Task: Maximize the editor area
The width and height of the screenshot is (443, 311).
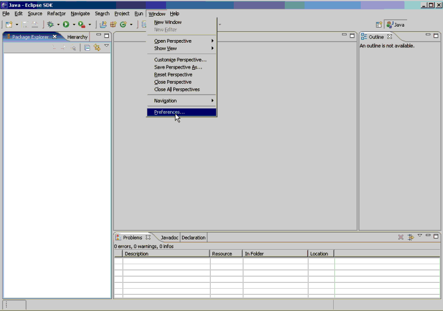Action: coord(352,35)
